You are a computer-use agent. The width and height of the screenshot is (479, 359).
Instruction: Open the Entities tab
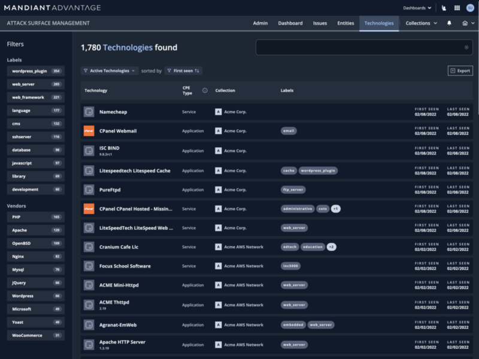345,23
